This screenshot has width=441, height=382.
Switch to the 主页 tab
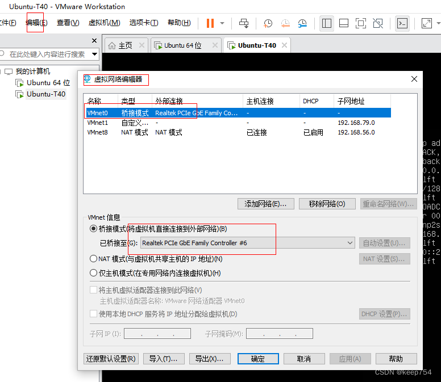tap(125, 45)
